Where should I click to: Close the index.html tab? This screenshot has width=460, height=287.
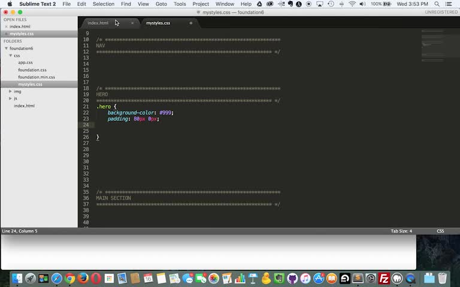pos(132,23)
